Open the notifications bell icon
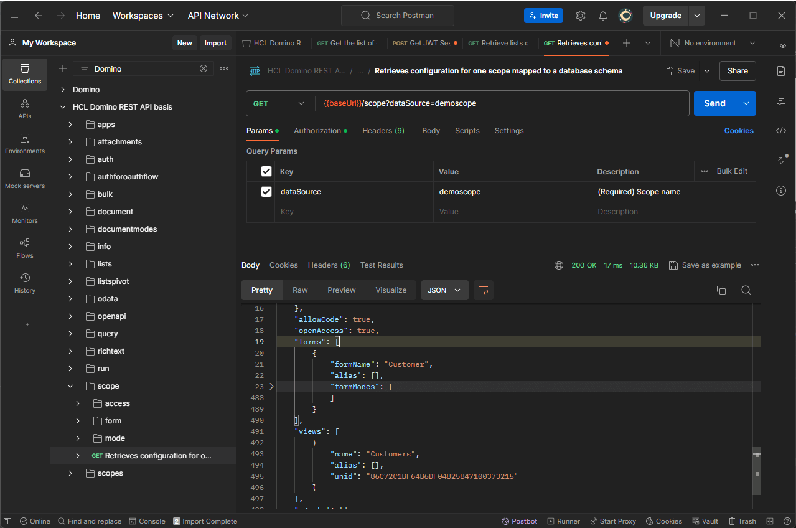This screenshot has height=528, width=796. 602,16
